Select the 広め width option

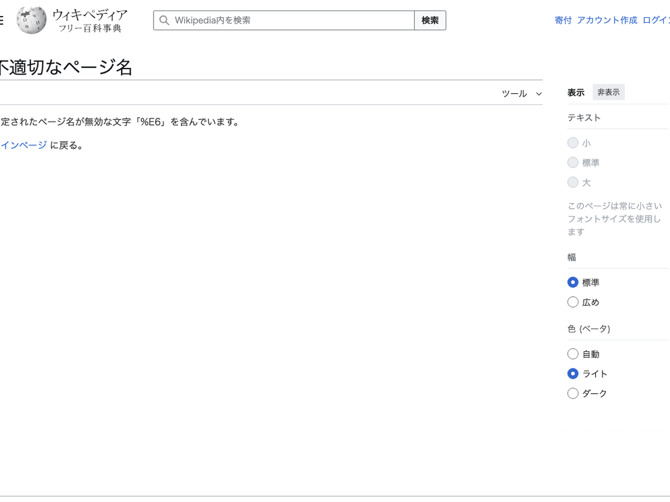[x=573, y=302]
